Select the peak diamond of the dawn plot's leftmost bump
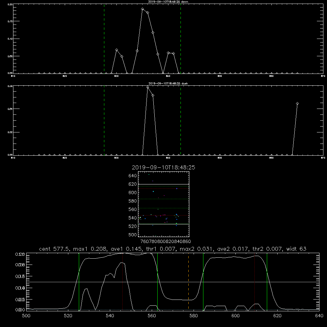 point(117,50)
